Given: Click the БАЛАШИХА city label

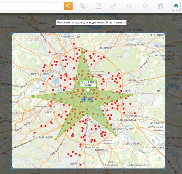Looking at the screenshot, I should pos(137,81).
